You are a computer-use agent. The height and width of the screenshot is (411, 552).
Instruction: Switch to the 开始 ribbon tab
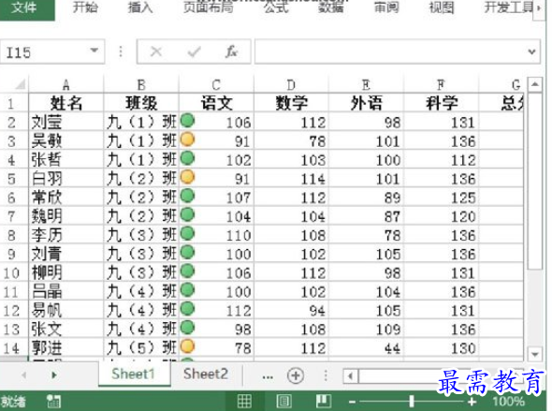point(85,7)
